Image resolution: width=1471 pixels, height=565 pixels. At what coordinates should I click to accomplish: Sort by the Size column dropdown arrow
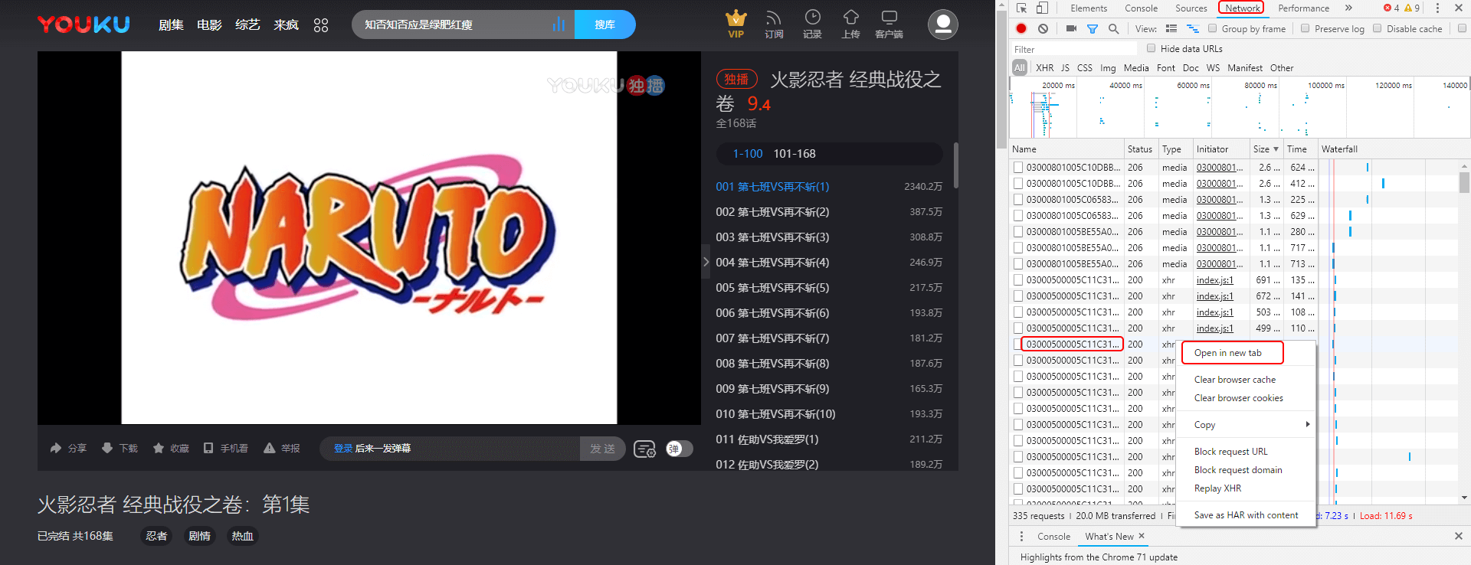click(x=1276, y=149)
